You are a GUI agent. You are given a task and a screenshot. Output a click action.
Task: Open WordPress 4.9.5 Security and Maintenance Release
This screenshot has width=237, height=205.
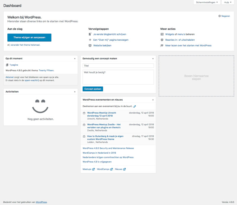(x=108, y=148)
